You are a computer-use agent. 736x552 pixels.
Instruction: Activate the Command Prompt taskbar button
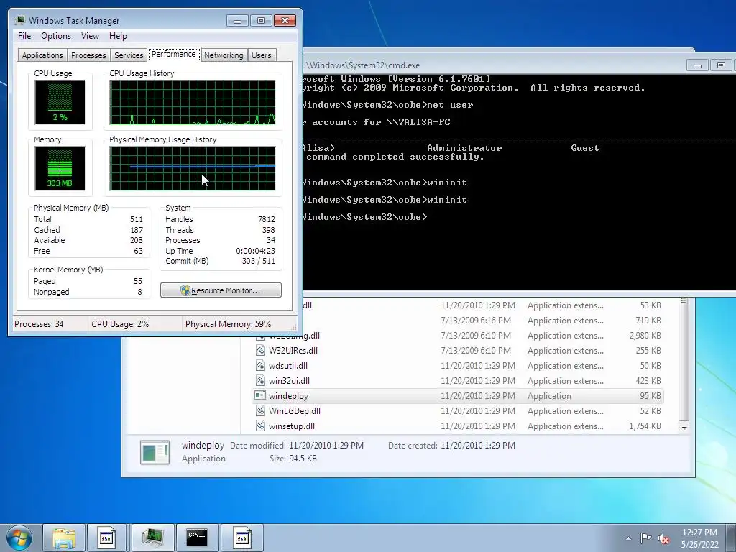click(x=197, y=538)
